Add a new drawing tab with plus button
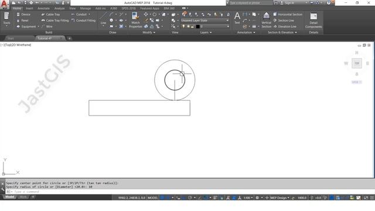 click(69, 38)
